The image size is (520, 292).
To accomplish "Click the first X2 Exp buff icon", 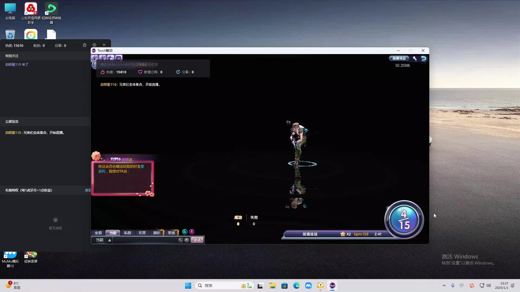I will (95, 58).
